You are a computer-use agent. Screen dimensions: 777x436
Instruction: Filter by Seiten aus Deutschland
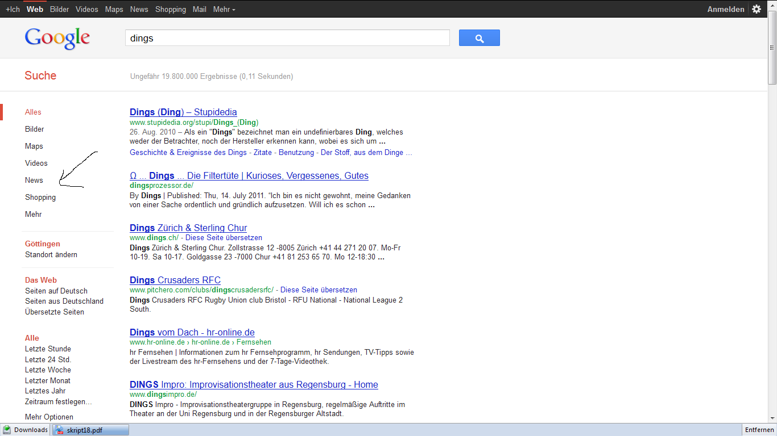[x=64, y=301]
